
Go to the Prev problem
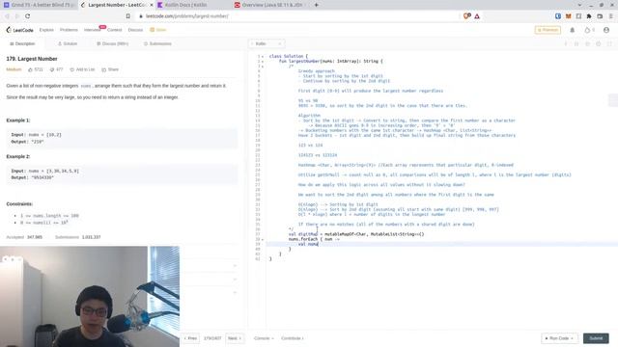[x=190, y=338]
